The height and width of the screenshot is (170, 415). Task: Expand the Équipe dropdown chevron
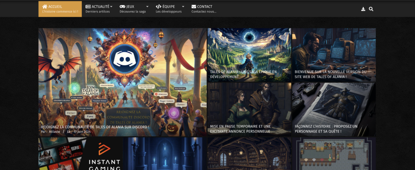point(183,6)
